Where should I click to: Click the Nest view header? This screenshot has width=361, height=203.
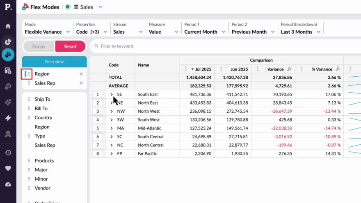coord(54,62)
